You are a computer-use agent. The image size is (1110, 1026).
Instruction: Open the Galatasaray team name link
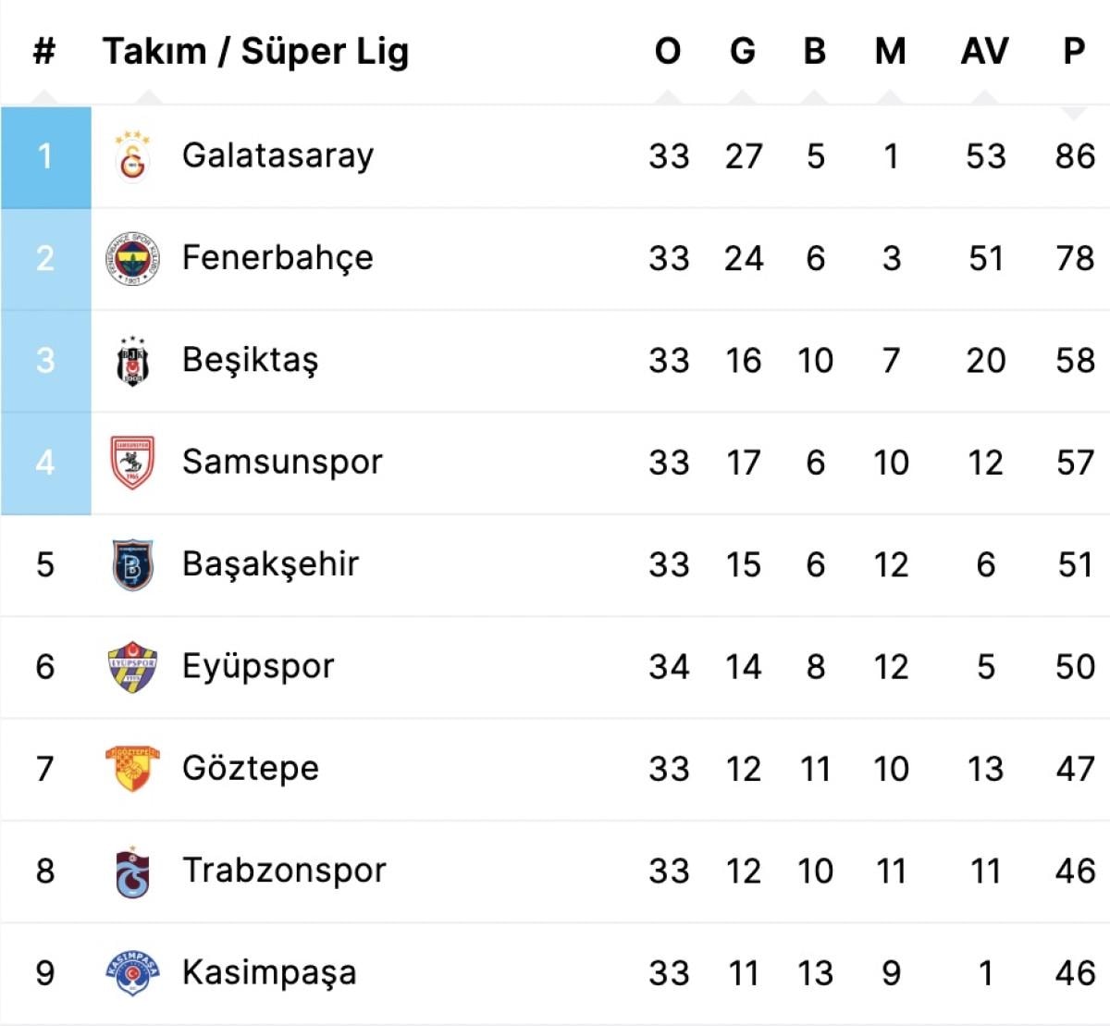click(x=277, y=155)
